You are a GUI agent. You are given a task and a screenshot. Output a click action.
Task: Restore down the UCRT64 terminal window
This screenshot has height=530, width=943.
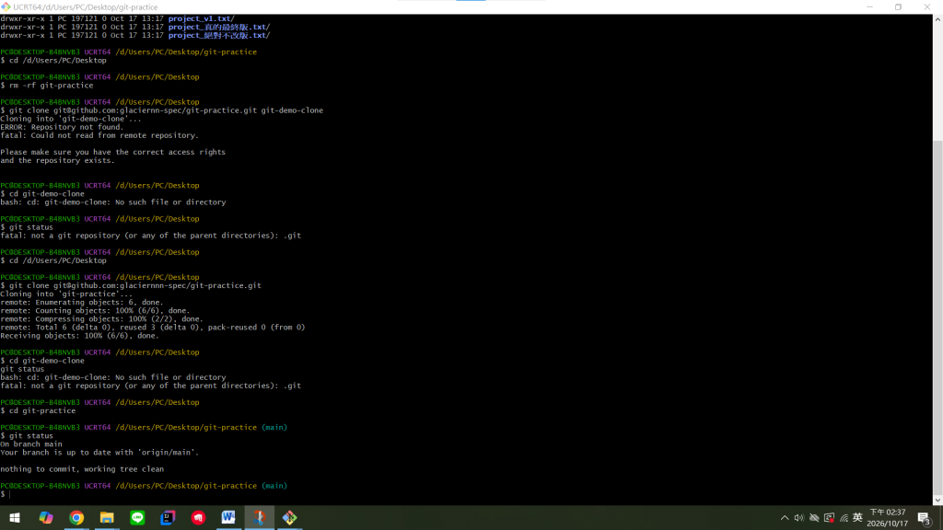tap(899, 6)
